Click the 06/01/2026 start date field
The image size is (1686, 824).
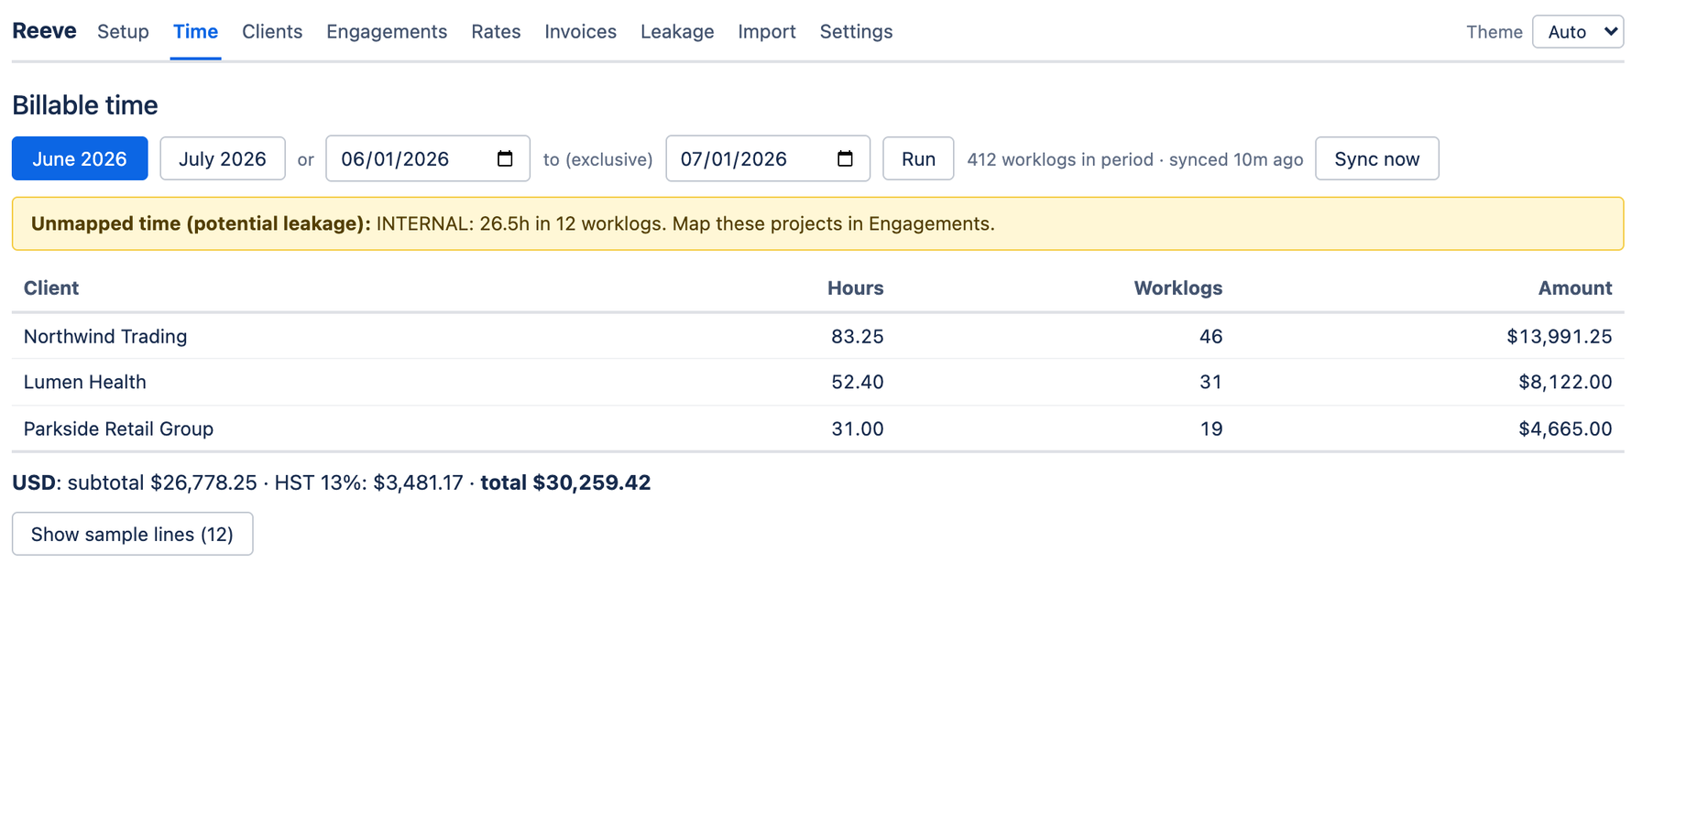click(x=428, y=158)
